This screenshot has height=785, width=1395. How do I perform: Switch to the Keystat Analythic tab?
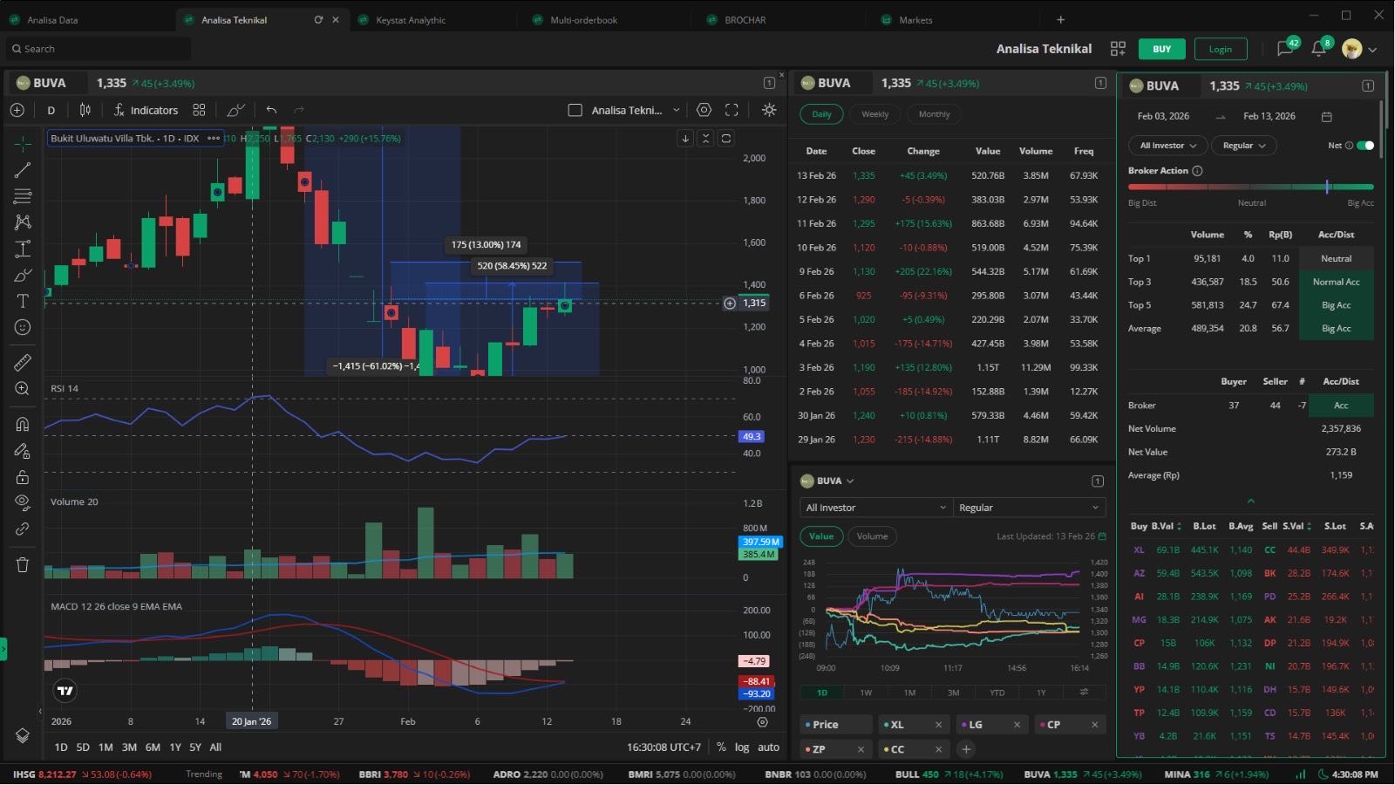(x=411, y=20)
